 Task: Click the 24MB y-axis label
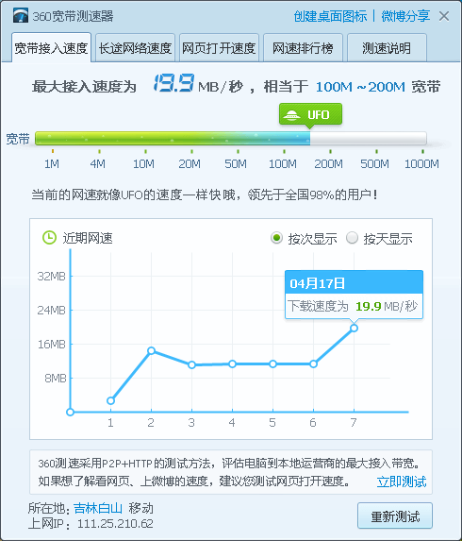[x=51, y=311]
